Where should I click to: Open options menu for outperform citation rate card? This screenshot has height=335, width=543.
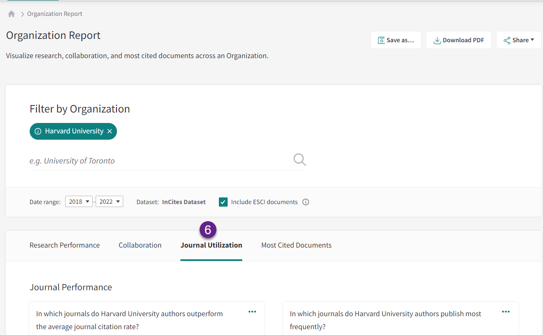click(x=252, y=312)
